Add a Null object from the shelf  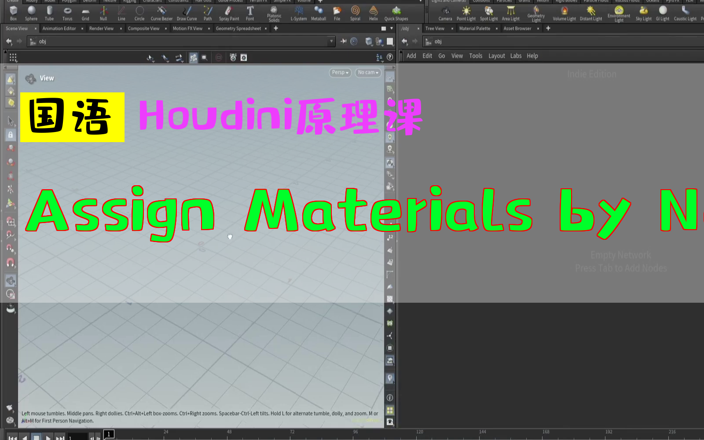[x=103, y=13]
